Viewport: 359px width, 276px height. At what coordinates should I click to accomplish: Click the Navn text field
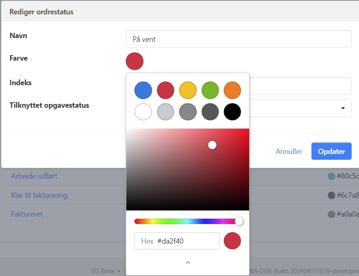click(x=239, y=39)
